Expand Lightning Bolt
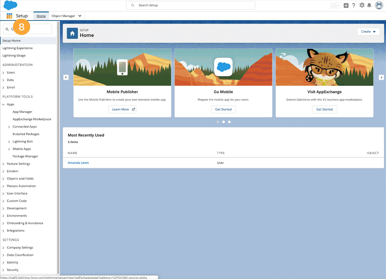Screen dimensions: 386x279 [9, 142]
